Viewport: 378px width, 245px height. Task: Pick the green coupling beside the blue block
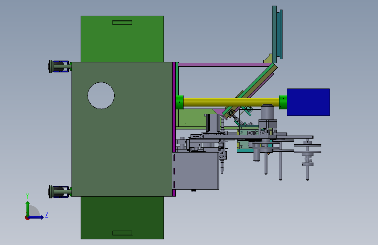tap(283, 102)
